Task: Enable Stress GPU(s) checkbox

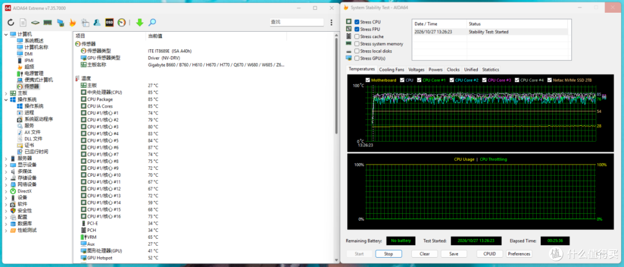Action: point(357,58)
